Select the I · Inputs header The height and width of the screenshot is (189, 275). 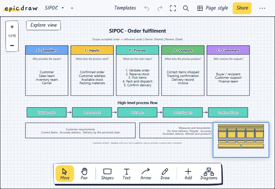92,50
